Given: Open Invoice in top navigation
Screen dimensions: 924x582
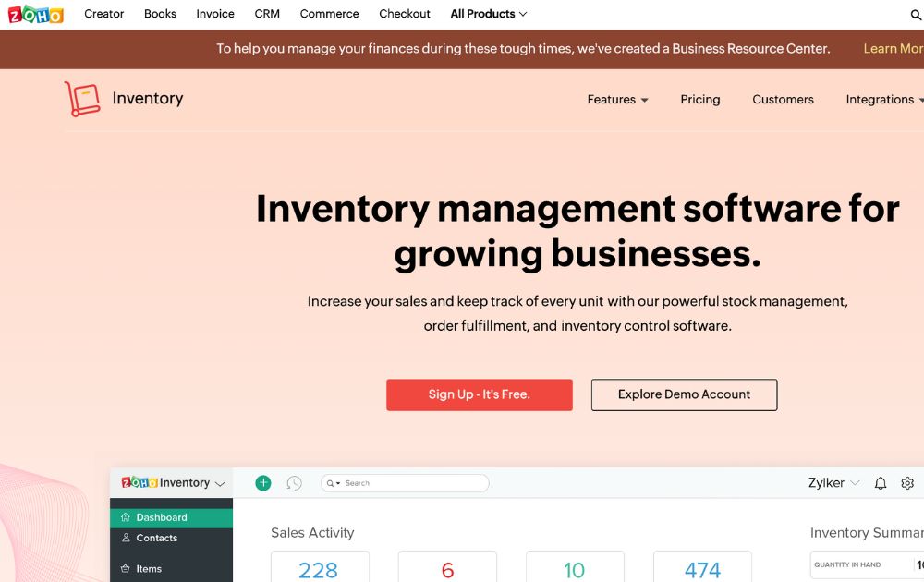Looking at the screenshot, I should click(215, 14).
